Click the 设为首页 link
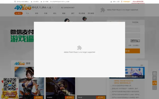 tap(36, 2)
